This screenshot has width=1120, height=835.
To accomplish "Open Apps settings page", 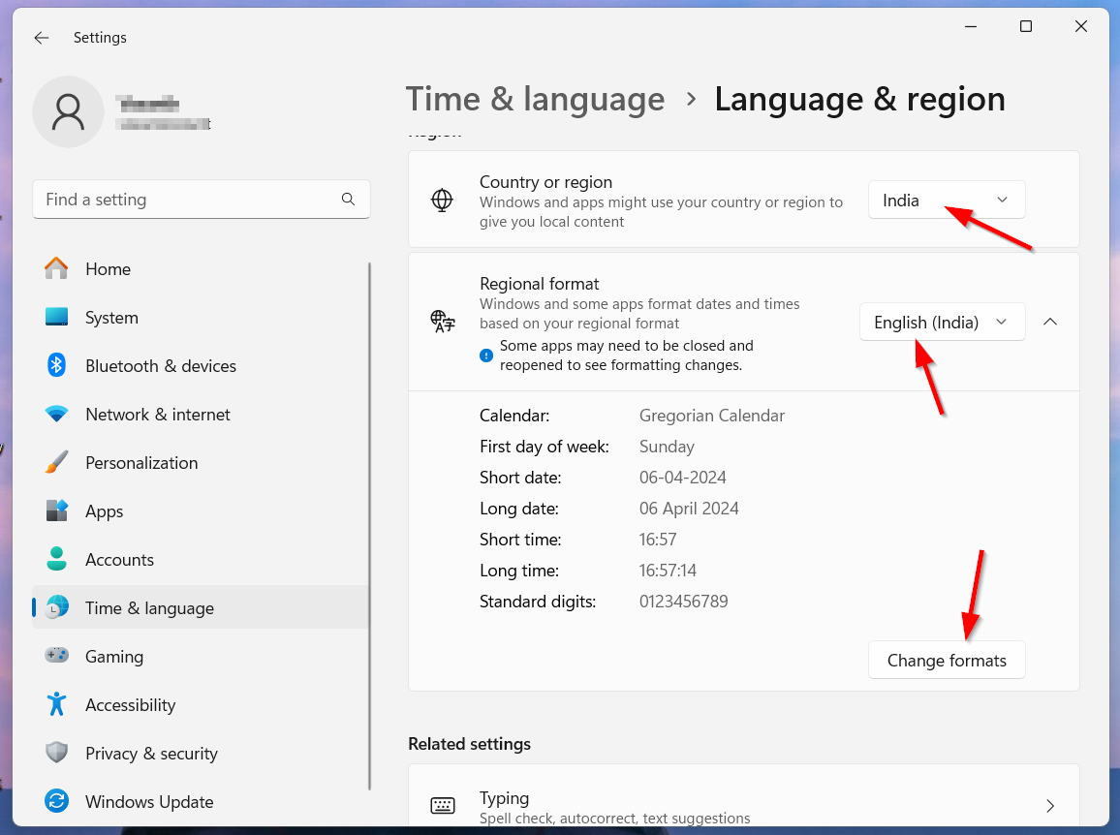I will tap(201, 511).
